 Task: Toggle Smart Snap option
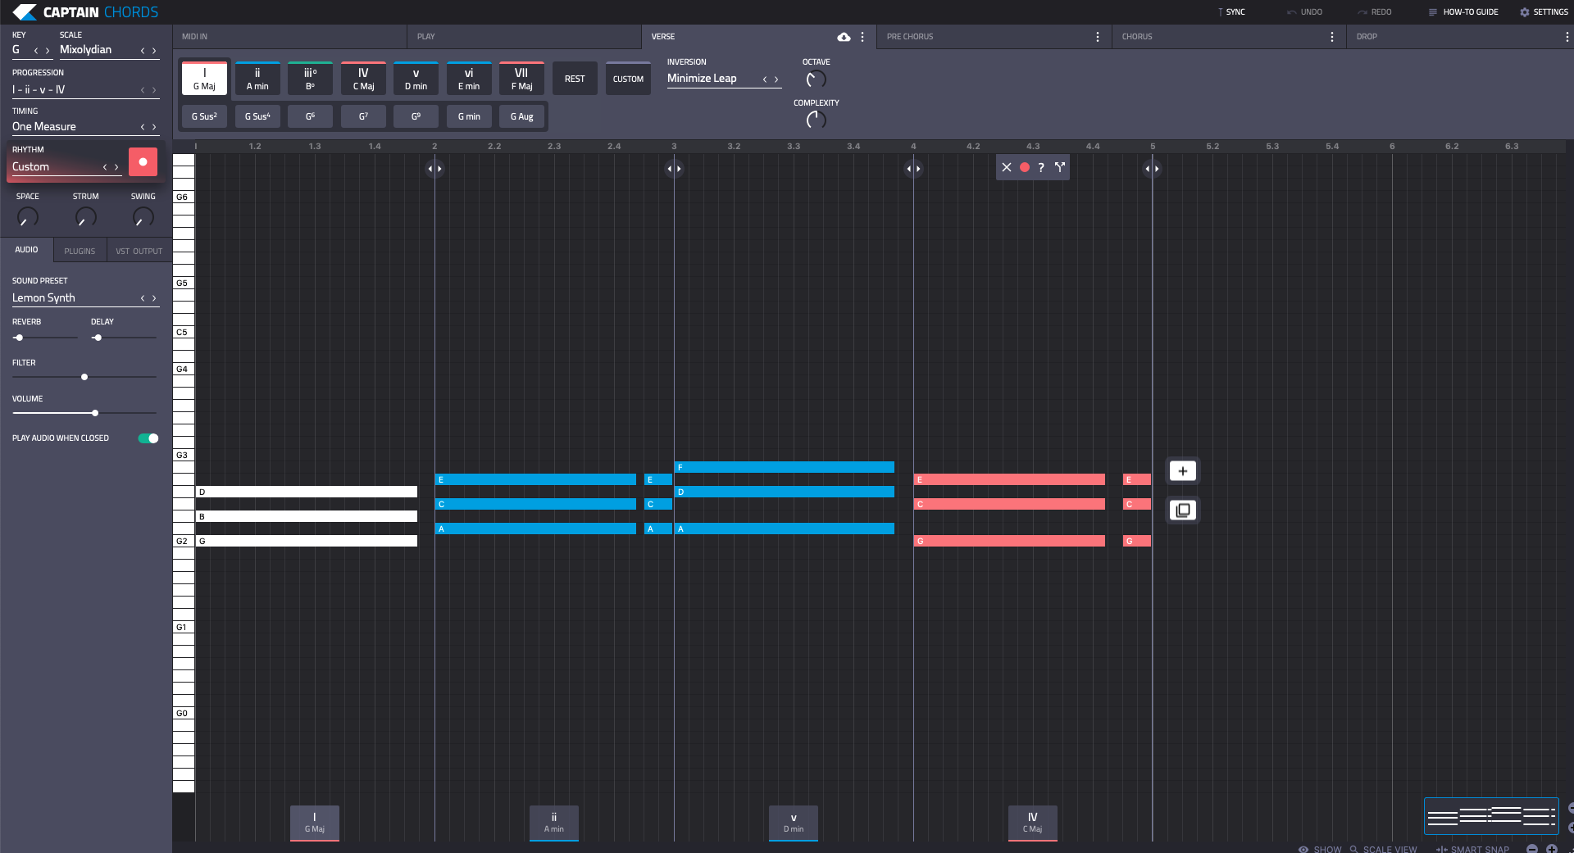[x=1472, y=849]
